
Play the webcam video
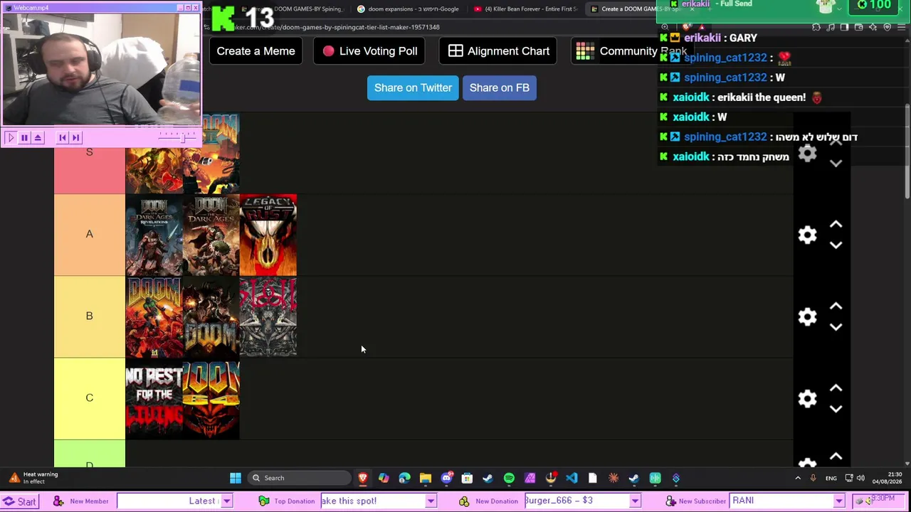tap(11, 137)
